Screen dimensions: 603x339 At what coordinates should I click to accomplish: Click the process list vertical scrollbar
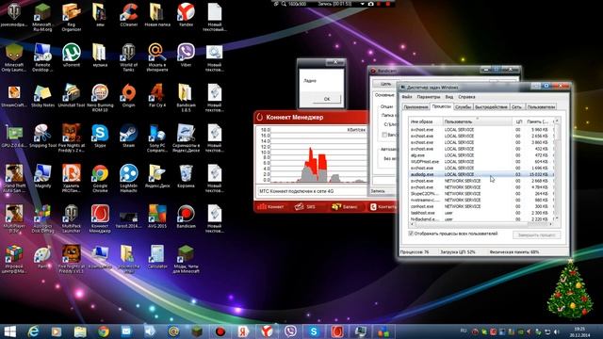coord(557,169)
